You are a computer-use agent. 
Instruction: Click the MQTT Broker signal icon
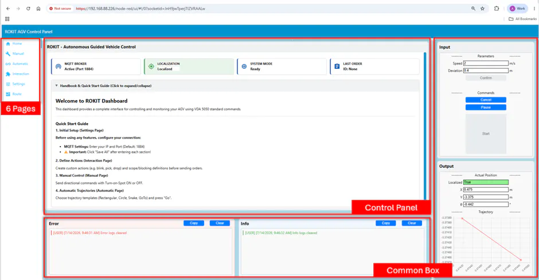click(x=58, y=66)
